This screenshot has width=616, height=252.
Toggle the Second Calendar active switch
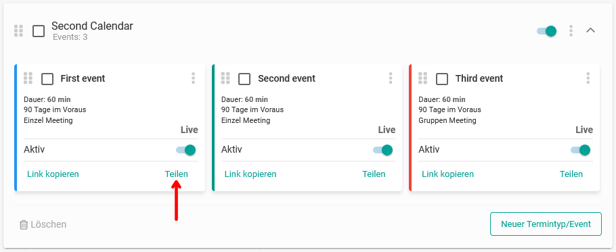point(547,31)
